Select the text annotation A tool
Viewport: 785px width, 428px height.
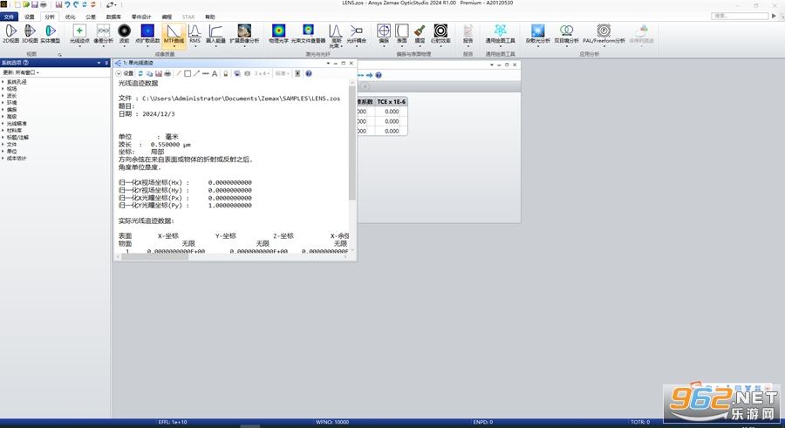[x=215, y=73]
